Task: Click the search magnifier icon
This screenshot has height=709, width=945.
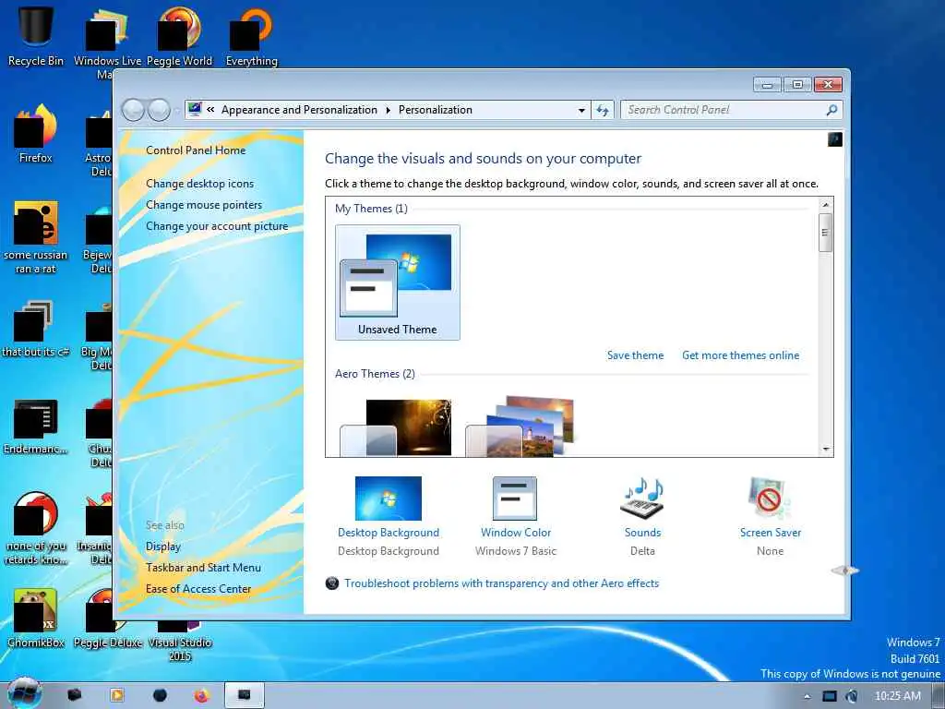Action: pyautogui.click(x=831, y=110)
